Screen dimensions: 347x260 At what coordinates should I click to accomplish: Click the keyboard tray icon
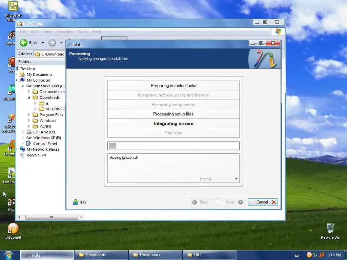[x=297, y=256]
